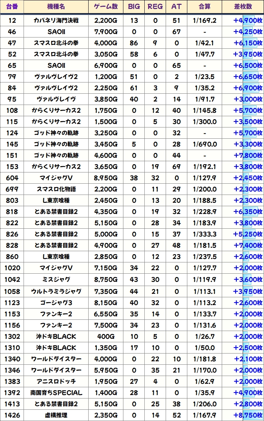This screenshot has width=264, height=421.
Task: Select the 1/62.9 probability cell
Action: click(x=205, y=382)
